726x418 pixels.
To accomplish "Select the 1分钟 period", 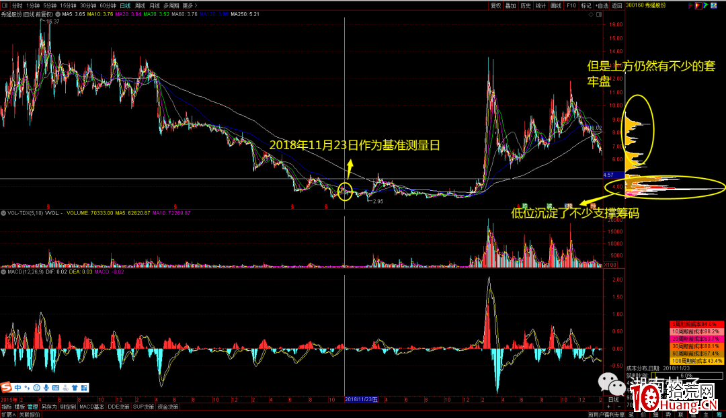I will coord(33,5).
